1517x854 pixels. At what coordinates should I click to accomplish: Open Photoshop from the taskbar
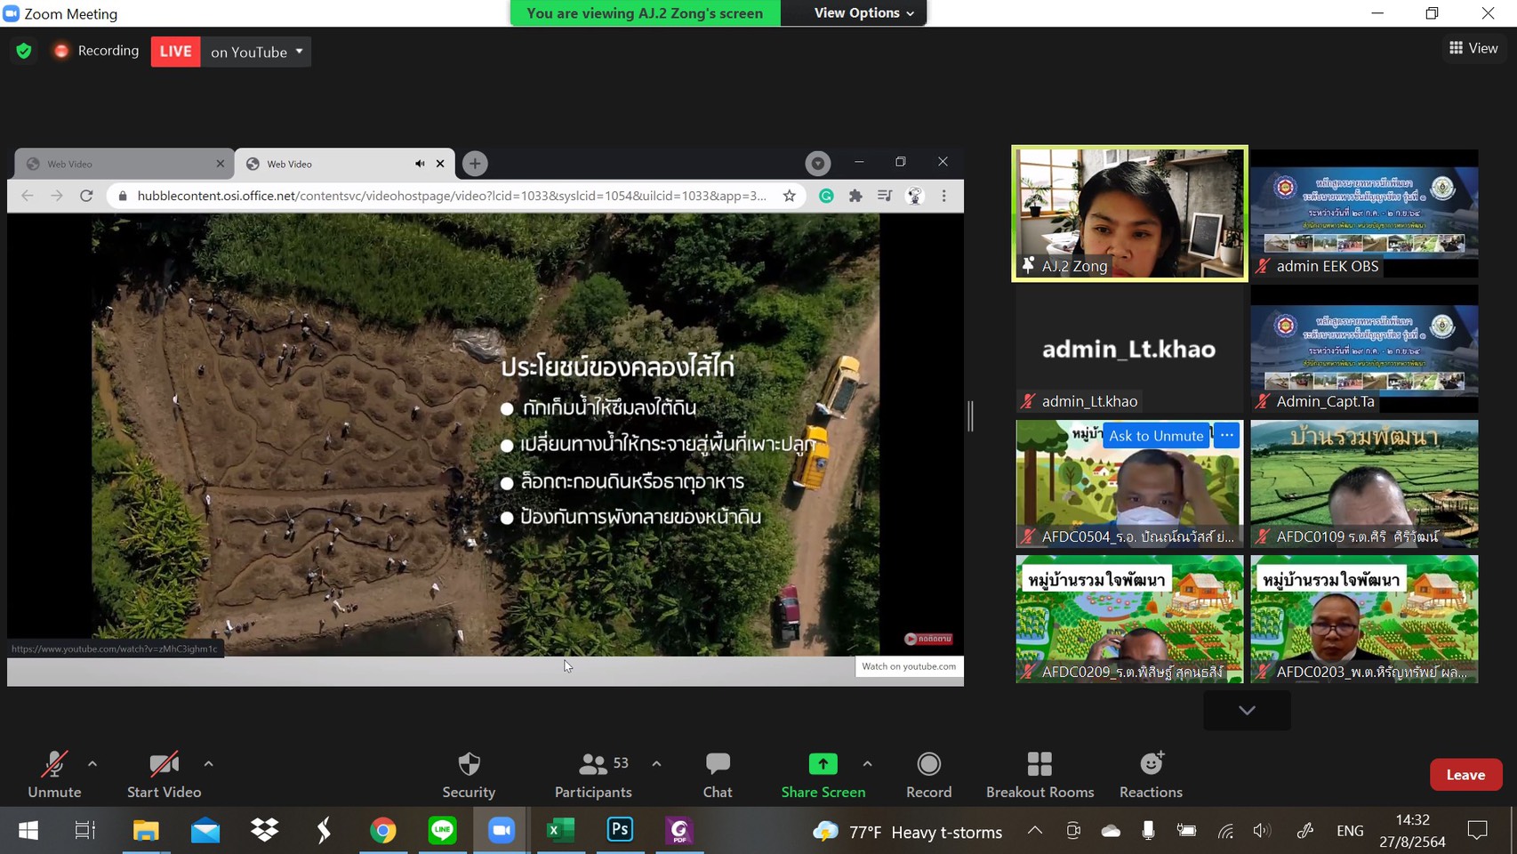click(x=620, y=830)
